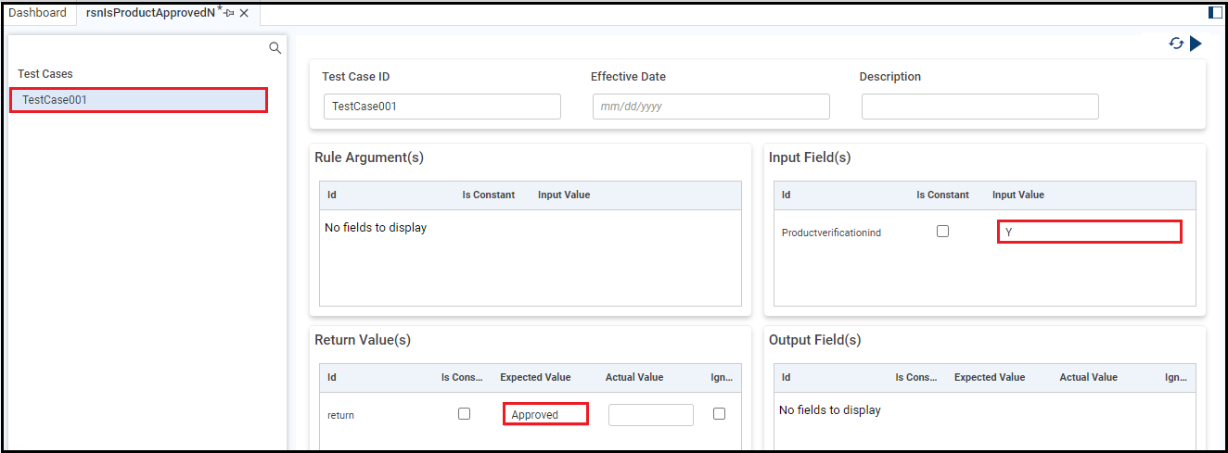
Task: Click the empty Actual Value field
Action: 650,414
